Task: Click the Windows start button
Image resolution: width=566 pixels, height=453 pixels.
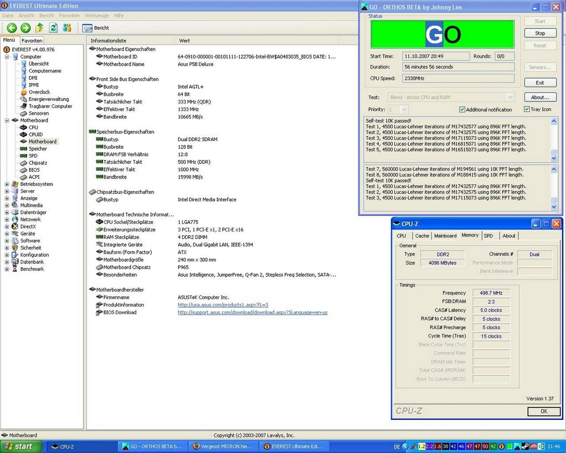Action: [x=21, y=446]
